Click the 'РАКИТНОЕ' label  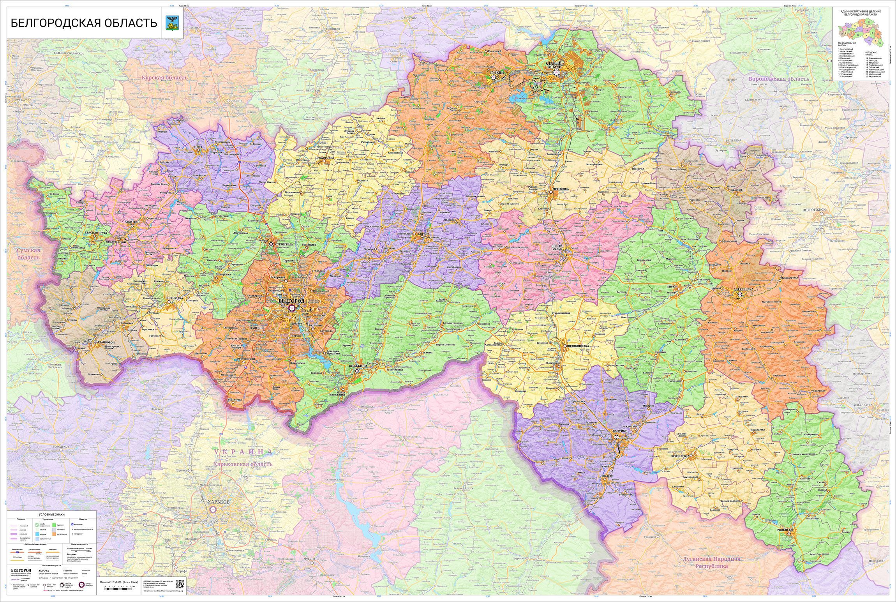(132, 221)
